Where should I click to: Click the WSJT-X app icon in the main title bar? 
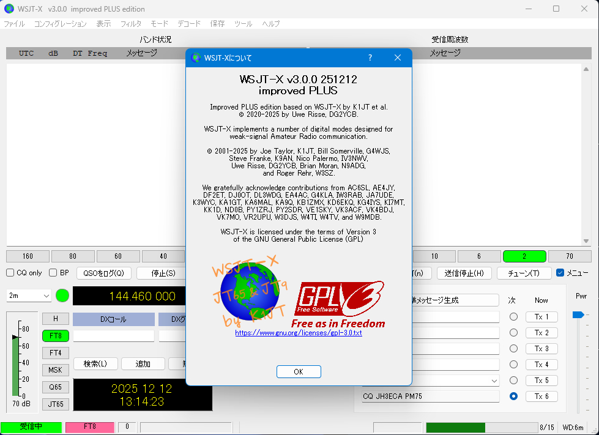tap(9, 9)
